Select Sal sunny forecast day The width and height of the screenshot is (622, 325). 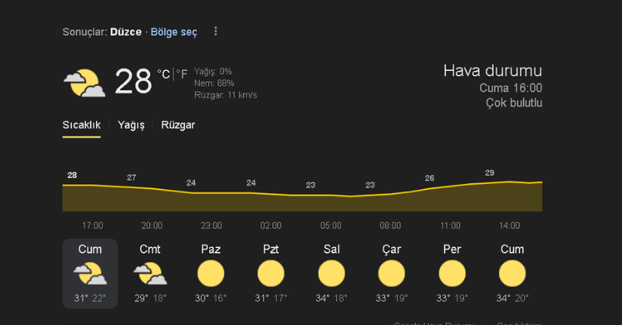click(331, 274)
